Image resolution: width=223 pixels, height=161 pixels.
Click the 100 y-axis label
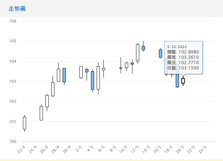(13, 142)
